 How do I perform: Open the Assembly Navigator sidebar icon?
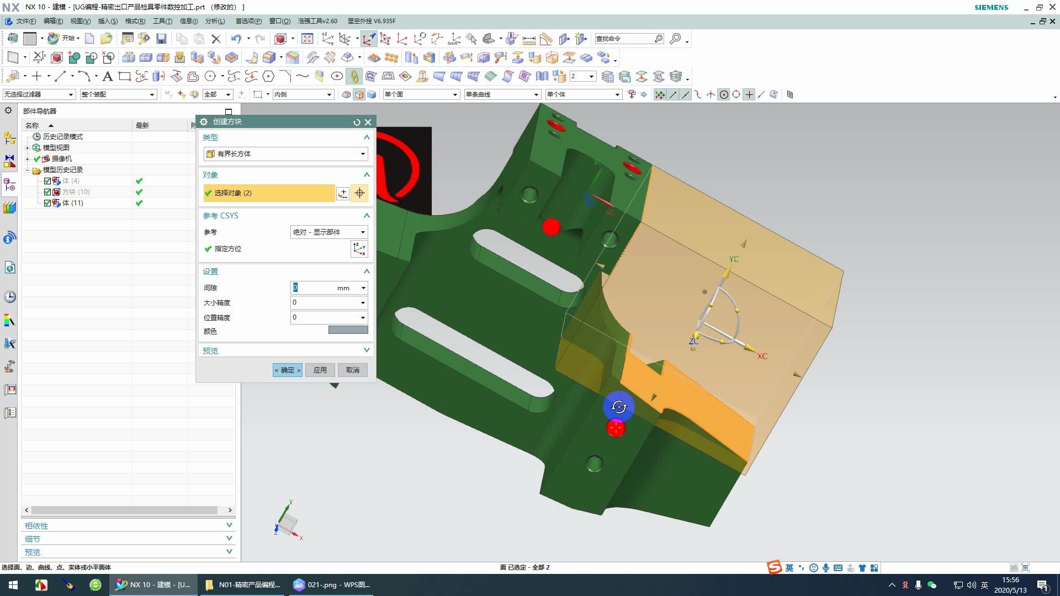click(9, 138)
